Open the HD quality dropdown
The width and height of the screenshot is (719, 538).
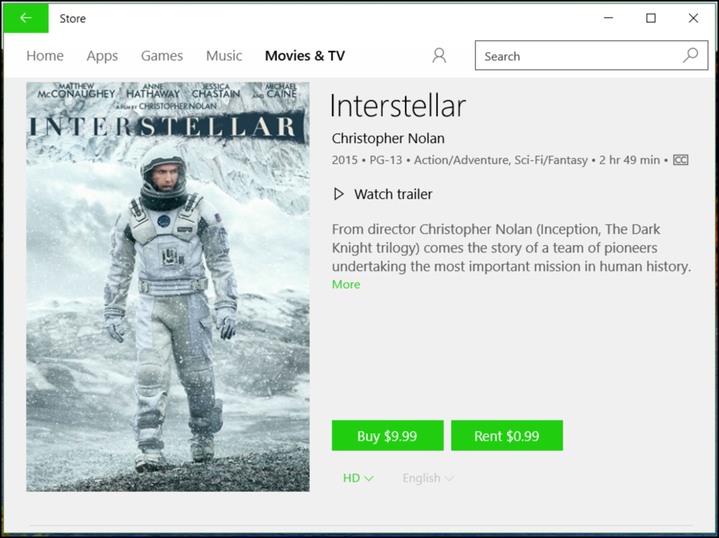click(358, 478)
